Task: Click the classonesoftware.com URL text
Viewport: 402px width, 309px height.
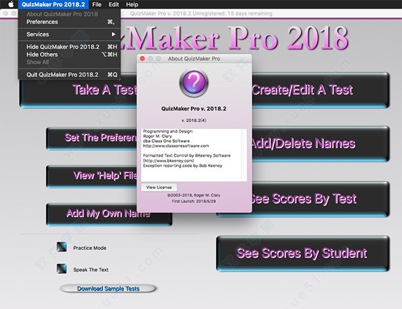Action: tap(176, 146)
